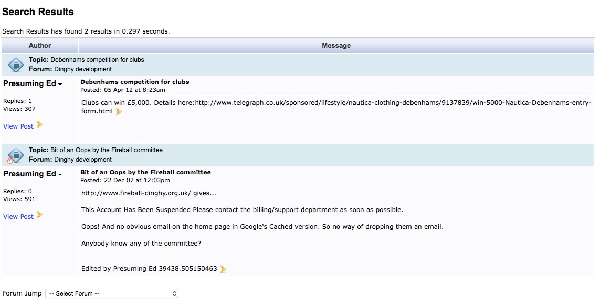Click Posted: 05 Apr 12 at 8:23am

point(123,90)
